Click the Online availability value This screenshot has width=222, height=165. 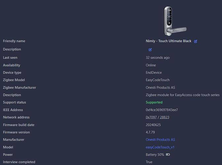click(151, 65)
